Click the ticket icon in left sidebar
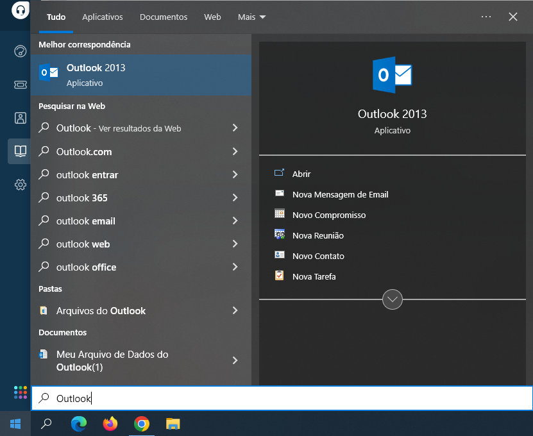 coord(21,85)
